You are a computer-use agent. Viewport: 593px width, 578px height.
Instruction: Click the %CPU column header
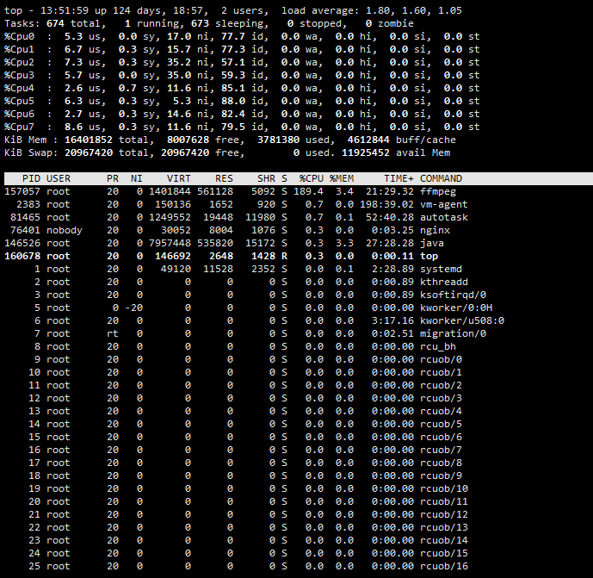[312, 178]
